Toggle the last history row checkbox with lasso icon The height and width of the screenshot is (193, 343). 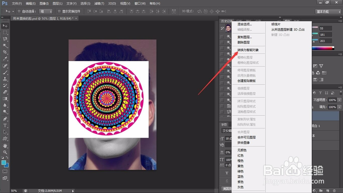pyautogui.click(x=222, y=112)
